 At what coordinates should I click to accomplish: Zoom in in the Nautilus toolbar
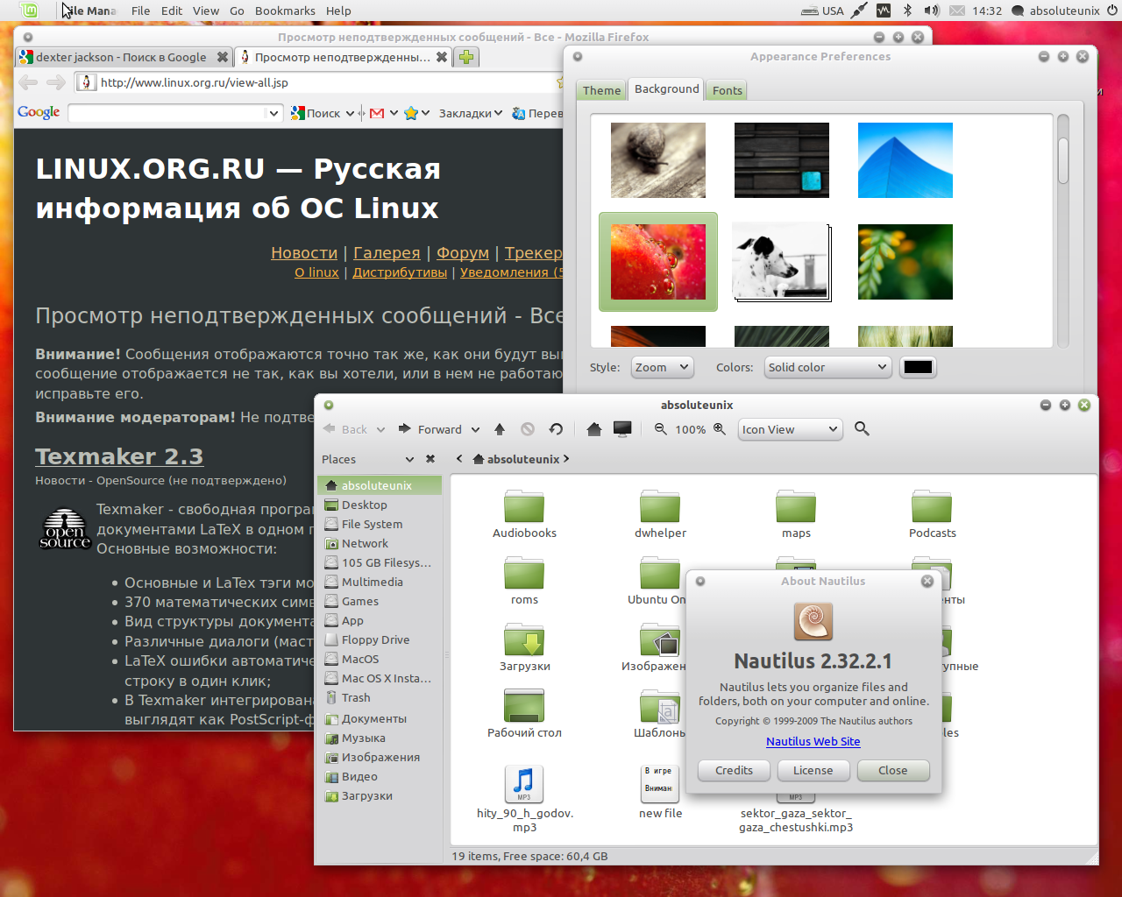720,429
